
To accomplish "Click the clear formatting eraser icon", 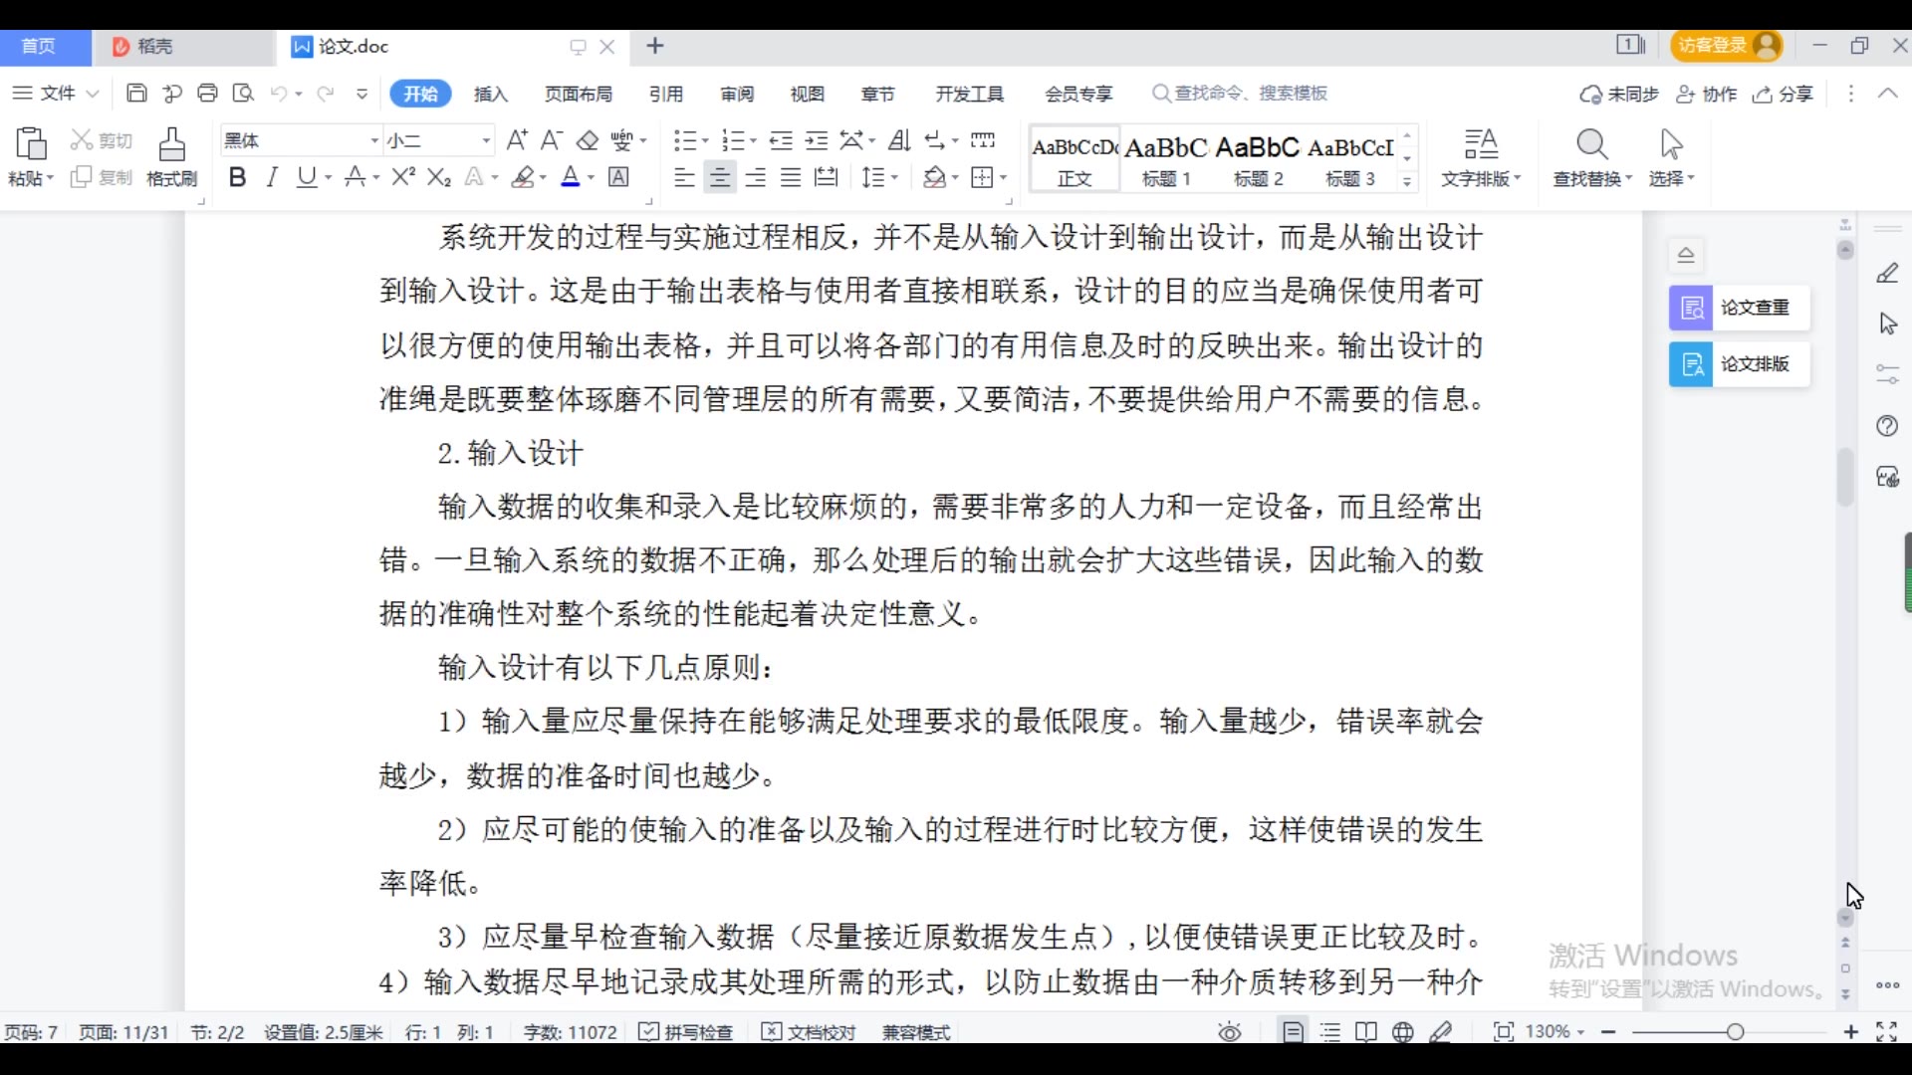I will [x=588, y=140].
